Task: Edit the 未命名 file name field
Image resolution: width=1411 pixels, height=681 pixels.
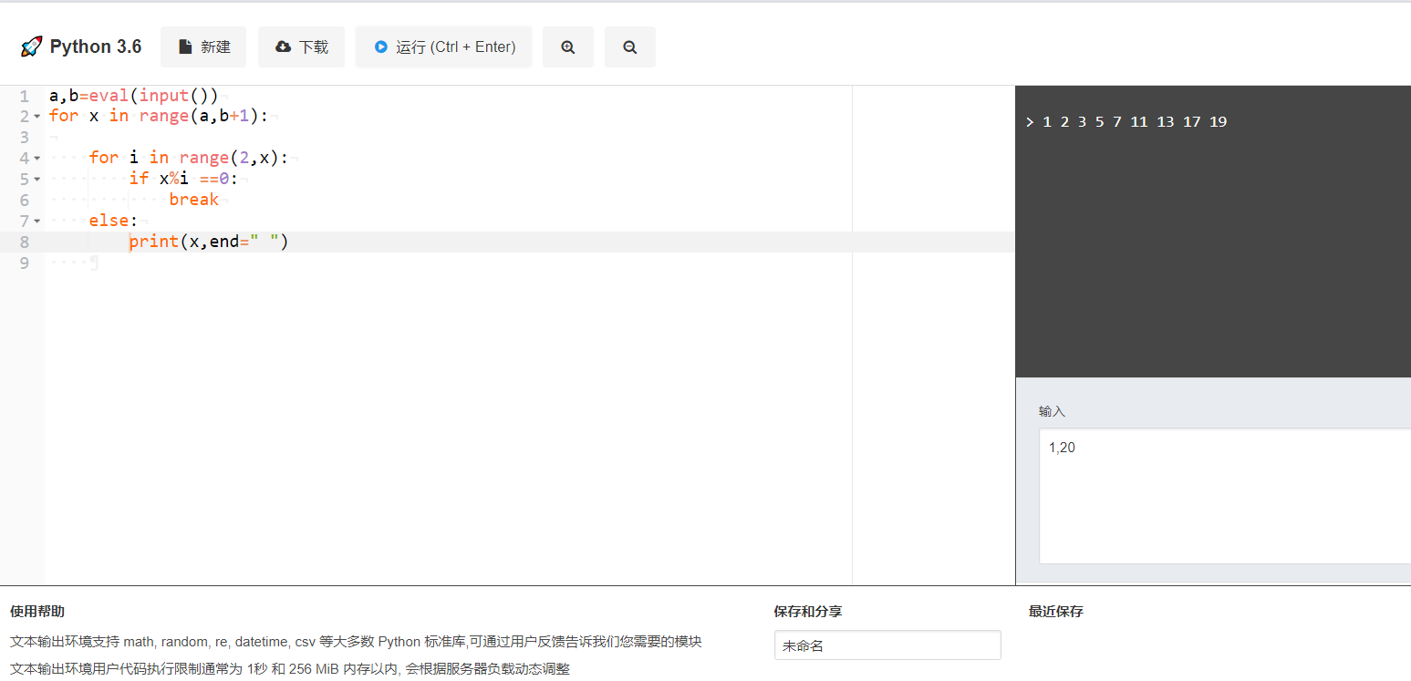Action: click(887, 645)
